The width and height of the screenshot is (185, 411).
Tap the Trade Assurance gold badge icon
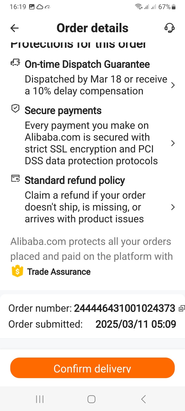pos(17,272)
